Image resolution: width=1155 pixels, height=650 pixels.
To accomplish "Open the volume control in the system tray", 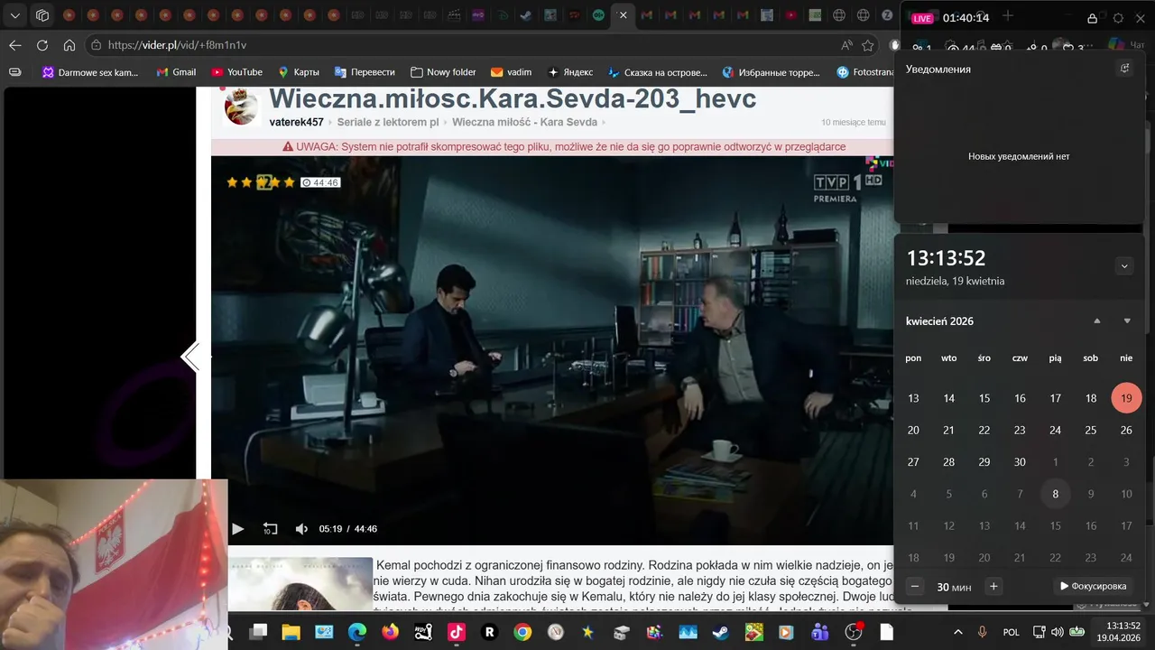I will (1058, 632).
